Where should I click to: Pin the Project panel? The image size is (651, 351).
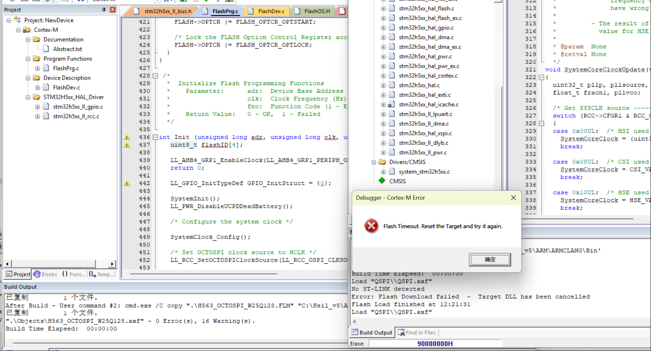104,10
